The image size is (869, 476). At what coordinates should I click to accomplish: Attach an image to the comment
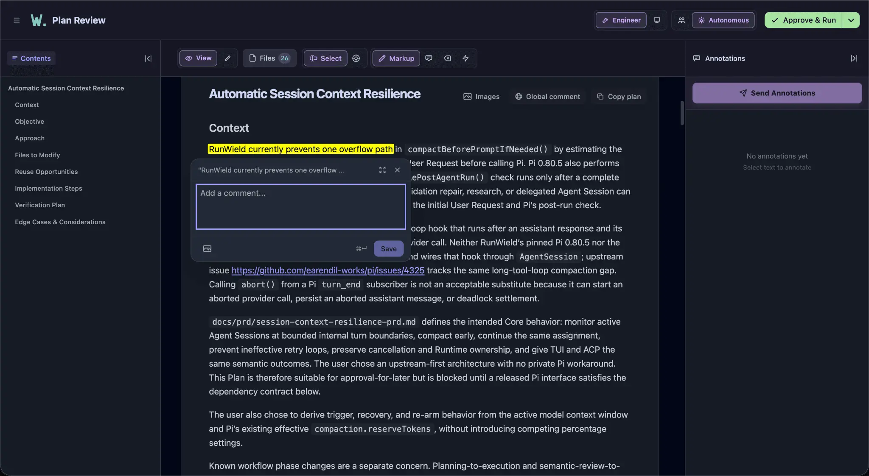click(207, 249)
